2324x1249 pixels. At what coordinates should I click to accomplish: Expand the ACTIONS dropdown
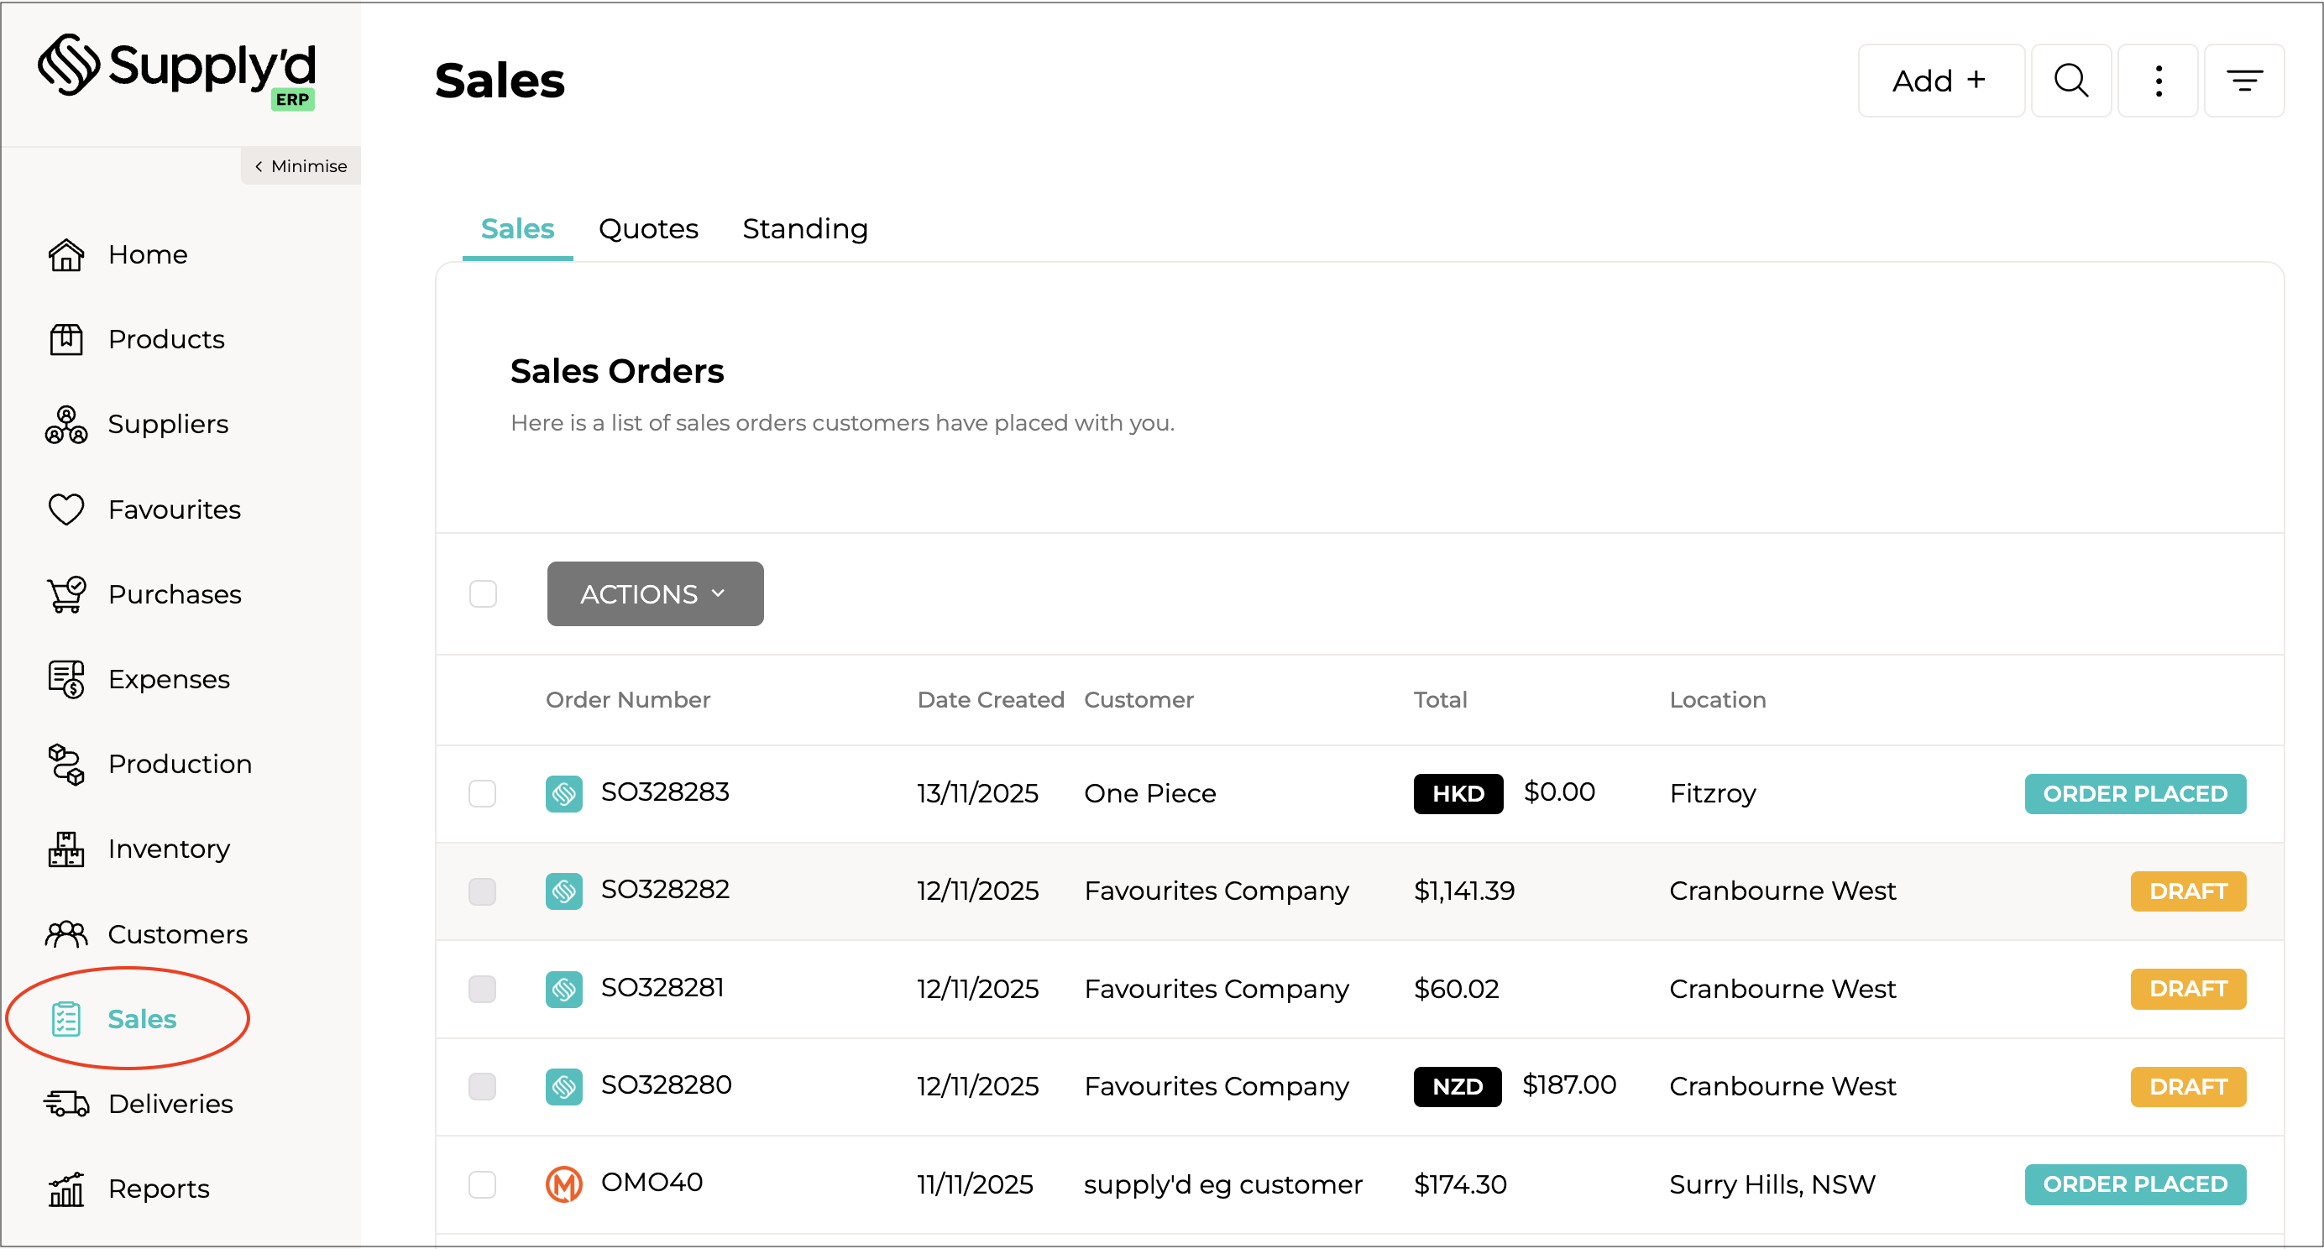(655, 594)
